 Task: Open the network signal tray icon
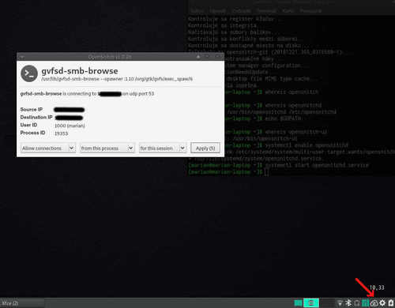[x=340, y=303]
